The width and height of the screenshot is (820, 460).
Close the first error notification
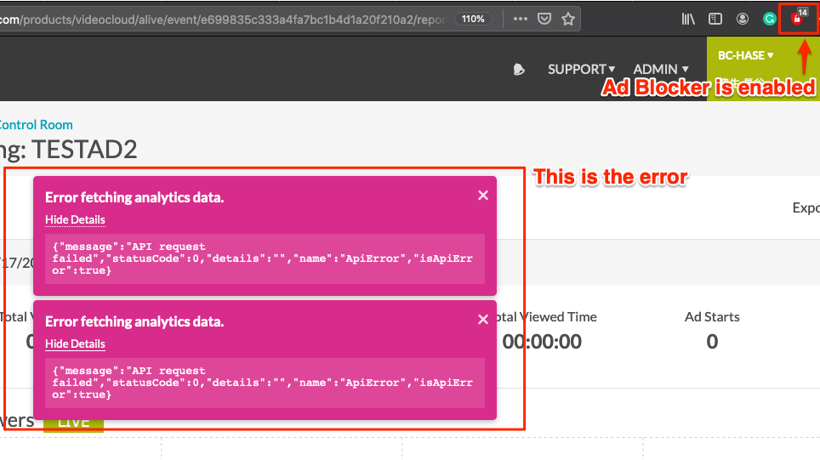[483, 196]
